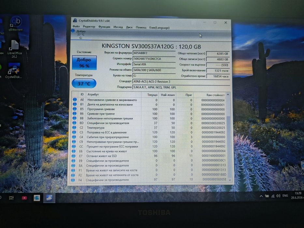The width and height of the screenshot is (304, 228).
Task: Click the status icon of attribute B1 row
Action: 75,104
